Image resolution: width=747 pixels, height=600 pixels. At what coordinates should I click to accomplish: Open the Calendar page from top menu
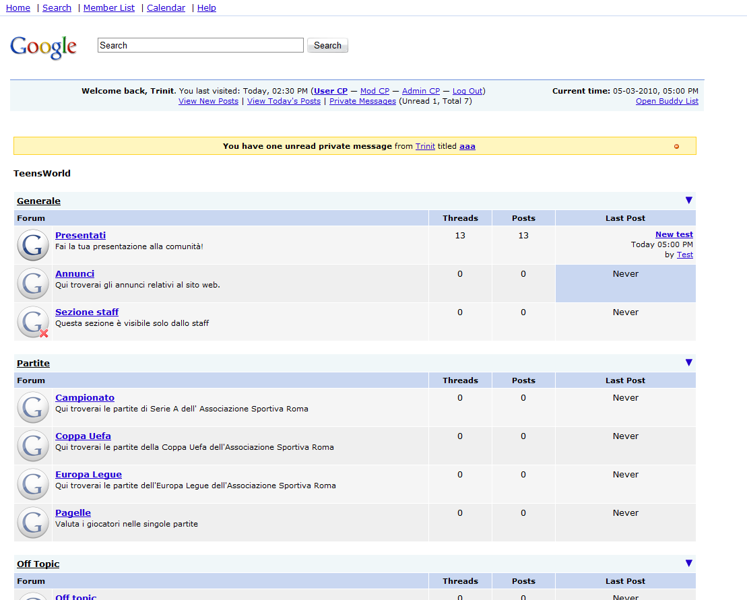coord(166,8)
